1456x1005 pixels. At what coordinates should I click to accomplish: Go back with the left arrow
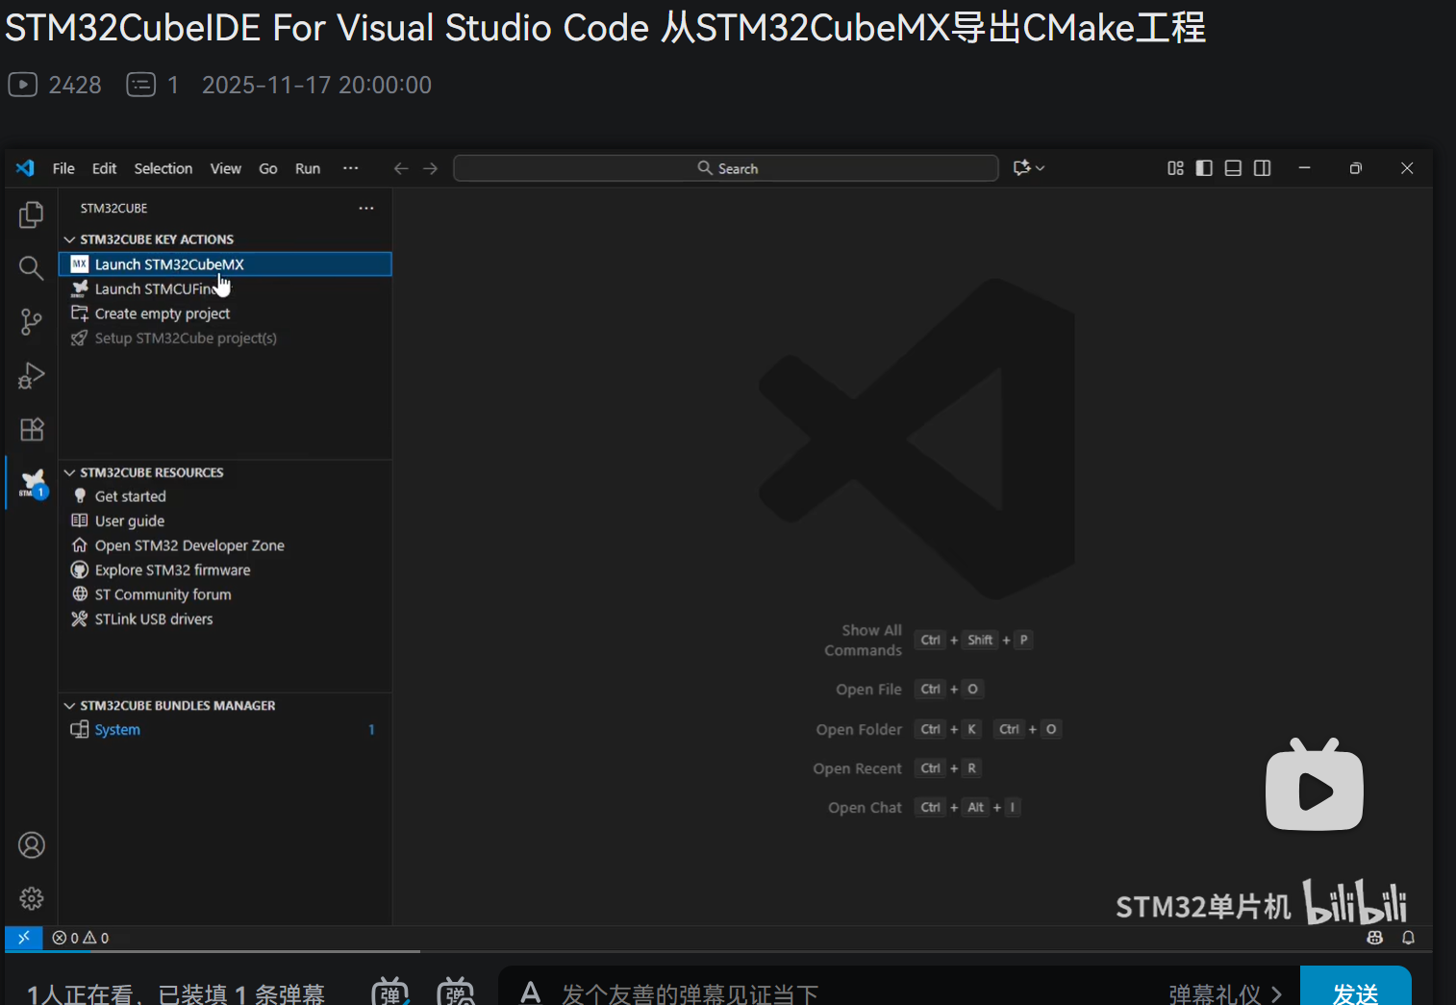pos(401,168)
